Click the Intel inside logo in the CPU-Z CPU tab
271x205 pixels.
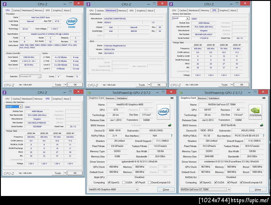click(72, 23)
